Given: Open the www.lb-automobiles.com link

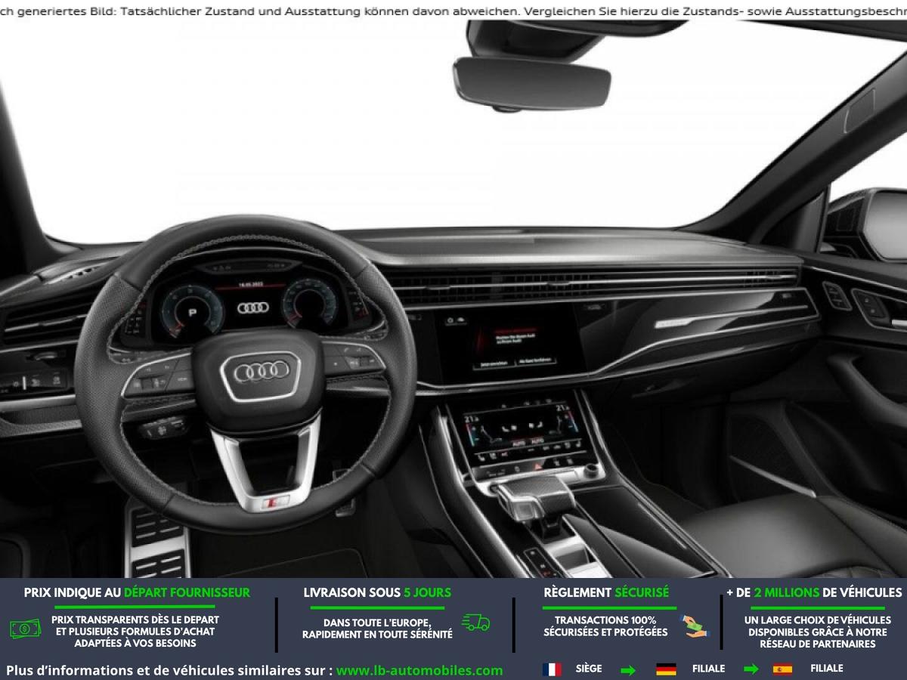Looking at the screenshot, I should coord(419,670).
